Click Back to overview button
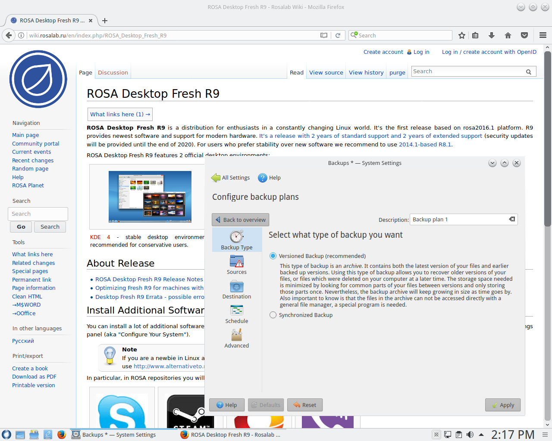This screenshot has width=552, height=441. [x=241, y=220]
